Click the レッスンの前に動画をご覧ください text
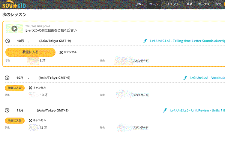This screenshot has width=225, height=141. pyautogui.click(x=51, y=30)
